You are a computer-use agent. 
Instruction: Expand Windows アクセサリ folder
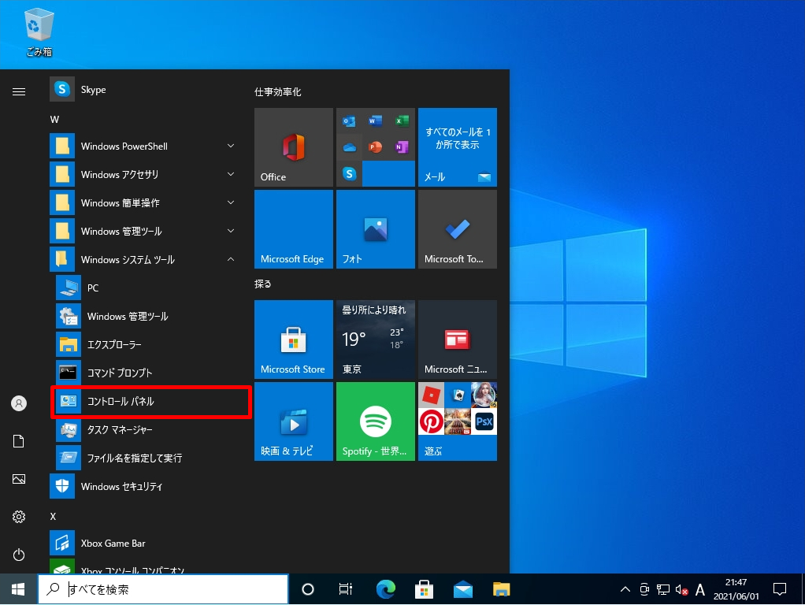point(145,175)
